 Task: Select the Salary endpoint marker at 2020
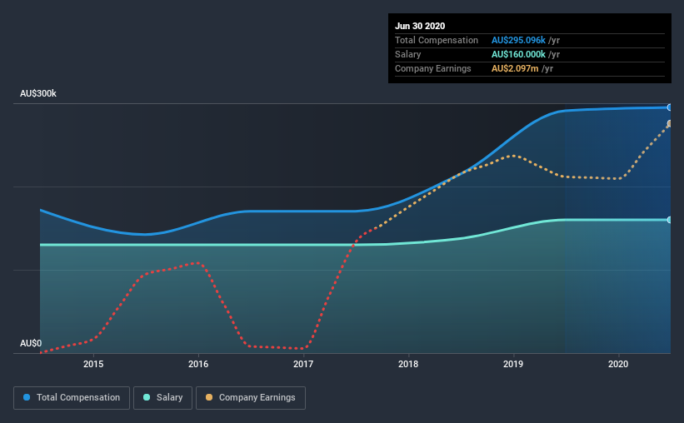[669, 220]
